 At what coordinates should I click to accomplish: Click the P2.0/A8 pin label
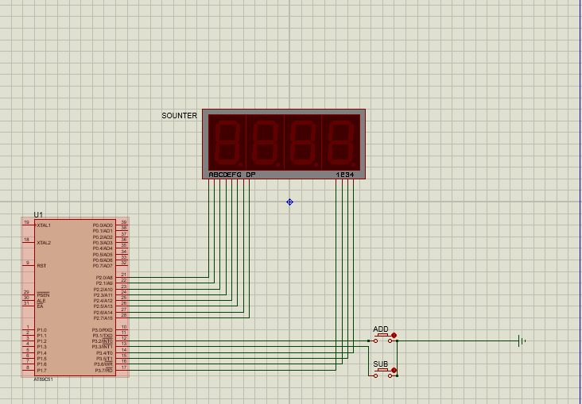(104, 278)
